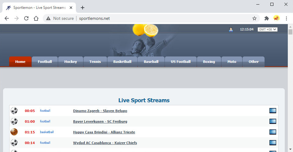This screenshot has width=293, height=152.
Task: Click the 00:05 match time
Action: pos(30,111)
